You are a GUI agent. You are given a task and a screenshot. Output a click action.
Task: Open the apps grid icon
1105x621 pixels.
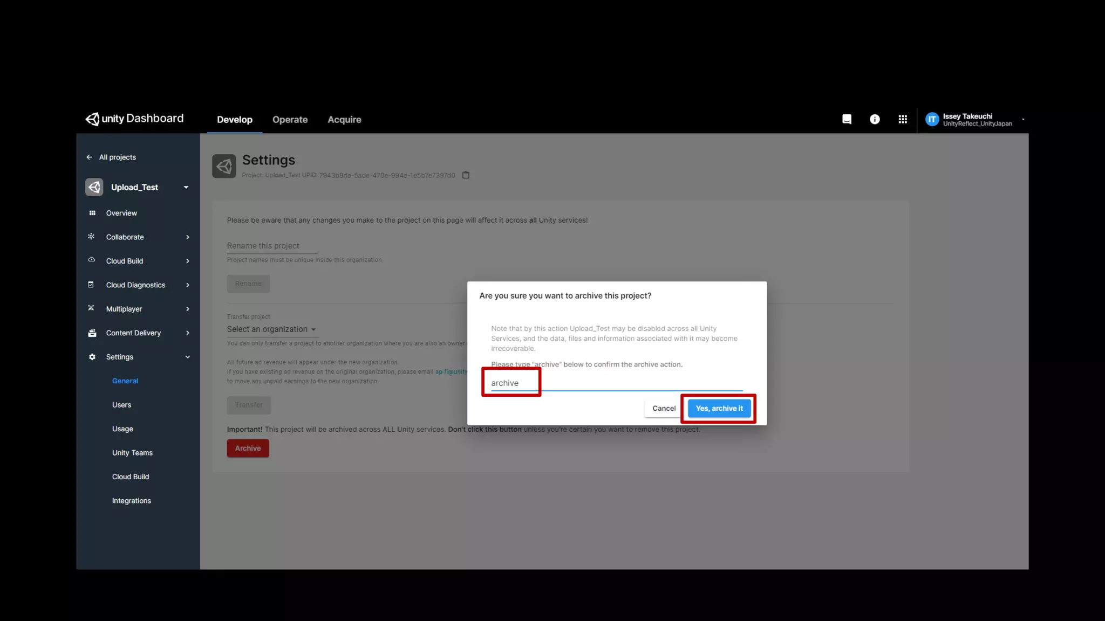tap(903, 119)
